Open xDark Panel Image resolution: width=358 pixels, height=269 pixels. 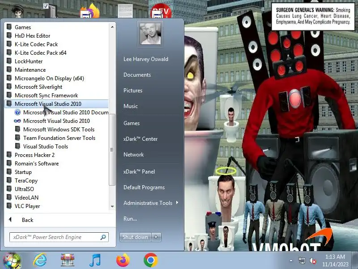pyautogui.click(x=139, y=172)
